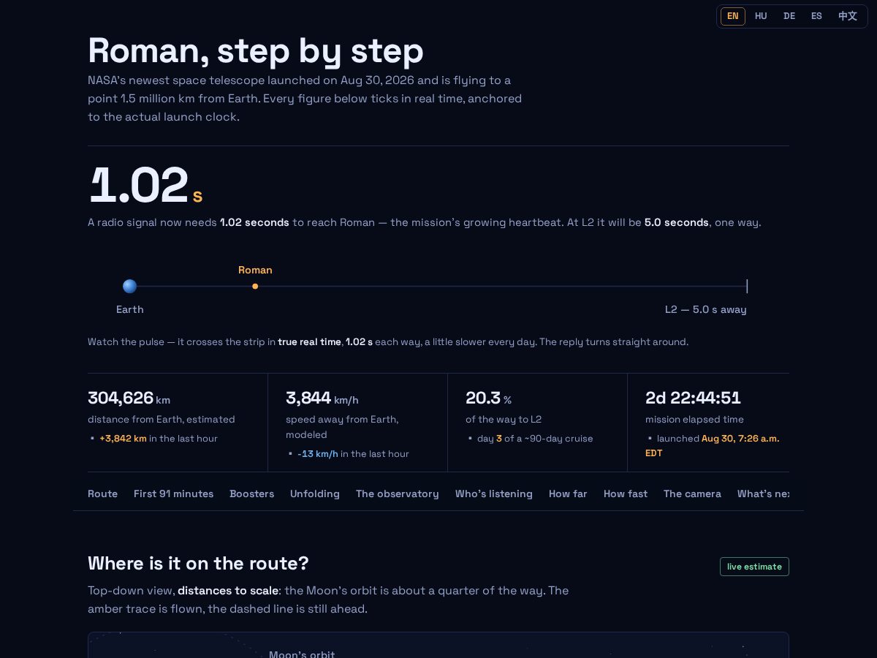Open The camera section
Viewport: 877px width, 658px height.
pyautogui.click(x=692, y=494)
